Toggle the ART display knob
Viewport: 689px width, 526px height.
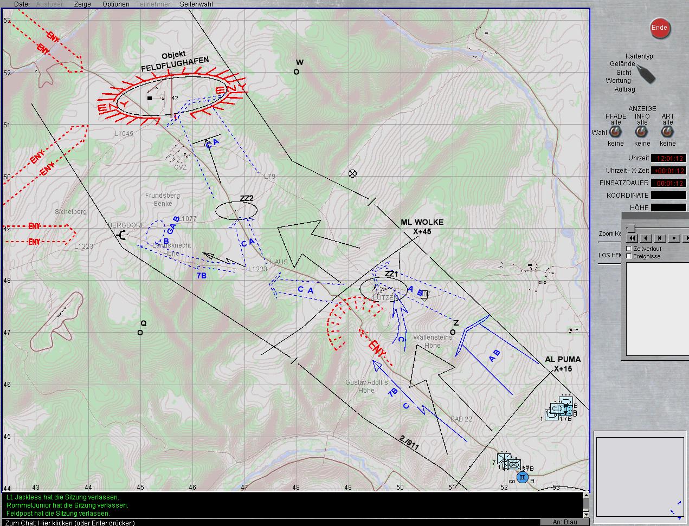coord(668,133)
